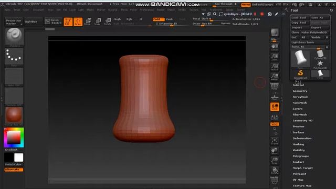336x189 pixels.
Task: Expand the Deformation subpalette
Action: point(302,138)
